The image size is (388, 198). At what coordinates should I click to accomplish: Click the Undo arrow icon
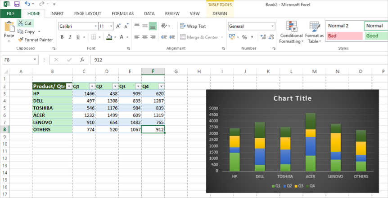27,4
